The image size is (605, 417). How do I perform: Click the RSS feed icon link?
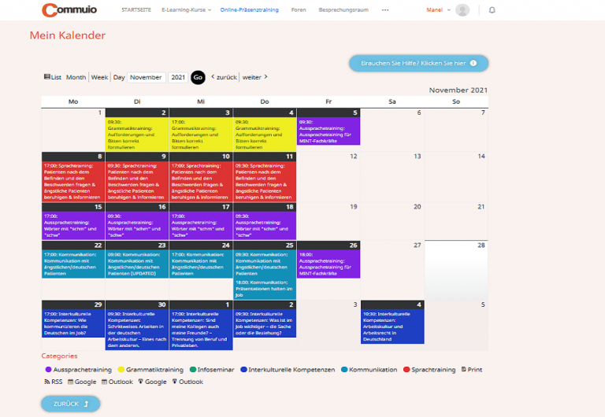tap(54, 382)
